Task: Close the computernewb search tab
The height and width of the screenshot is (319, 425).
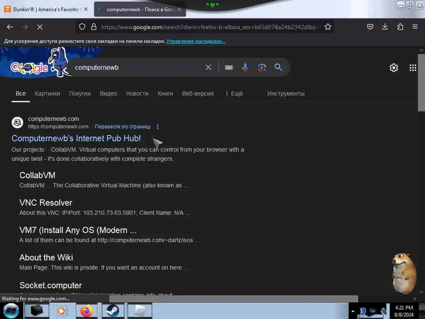Action: 179,9
